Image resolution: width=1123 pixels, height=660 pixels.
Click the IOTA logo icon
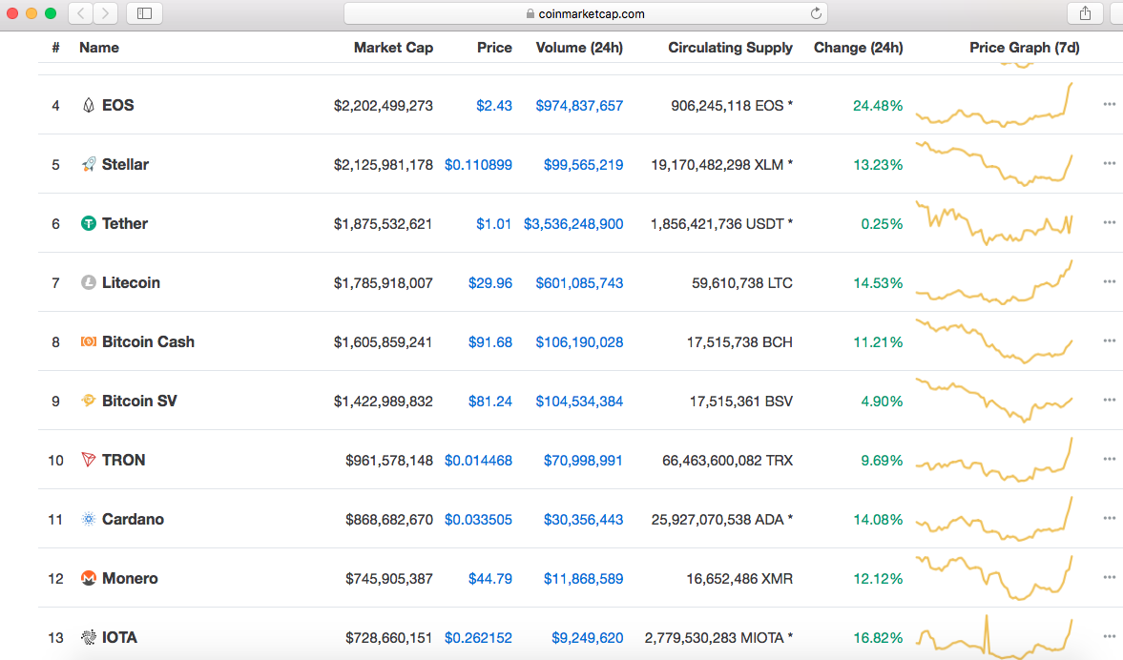pos(88,637)
